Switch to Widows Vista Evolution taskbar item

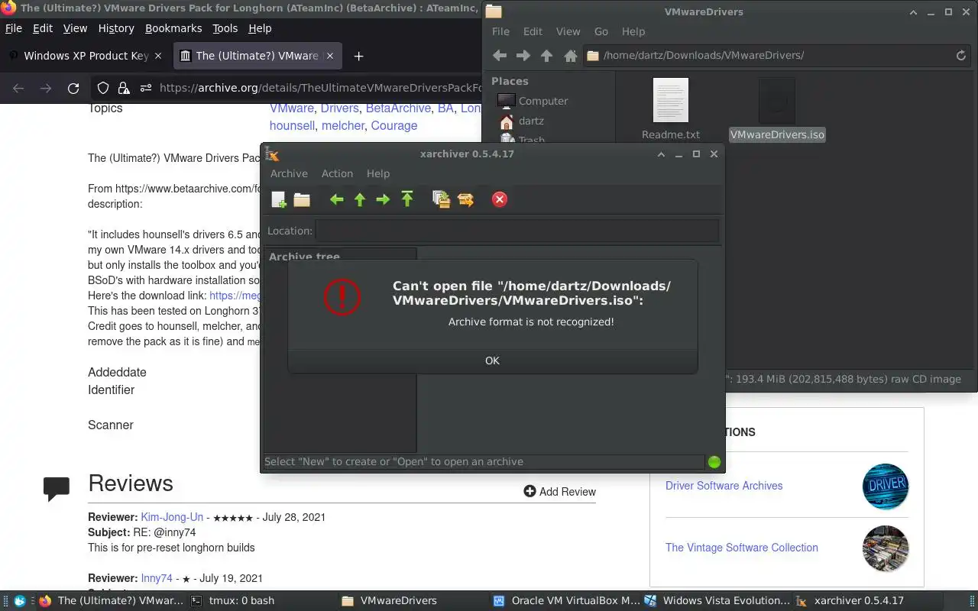click(718, 601)
